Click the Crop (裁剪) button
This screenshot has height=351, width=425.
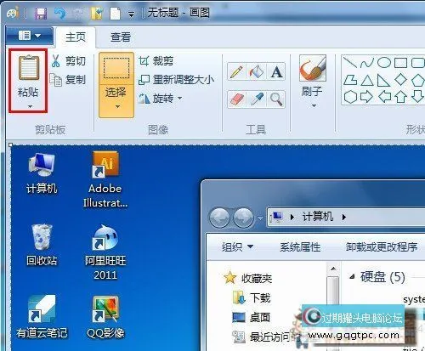tap(156, 61)
